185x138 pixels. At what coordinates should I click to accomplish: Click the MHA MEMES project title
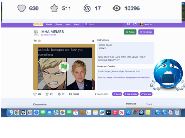click(52, 32)
